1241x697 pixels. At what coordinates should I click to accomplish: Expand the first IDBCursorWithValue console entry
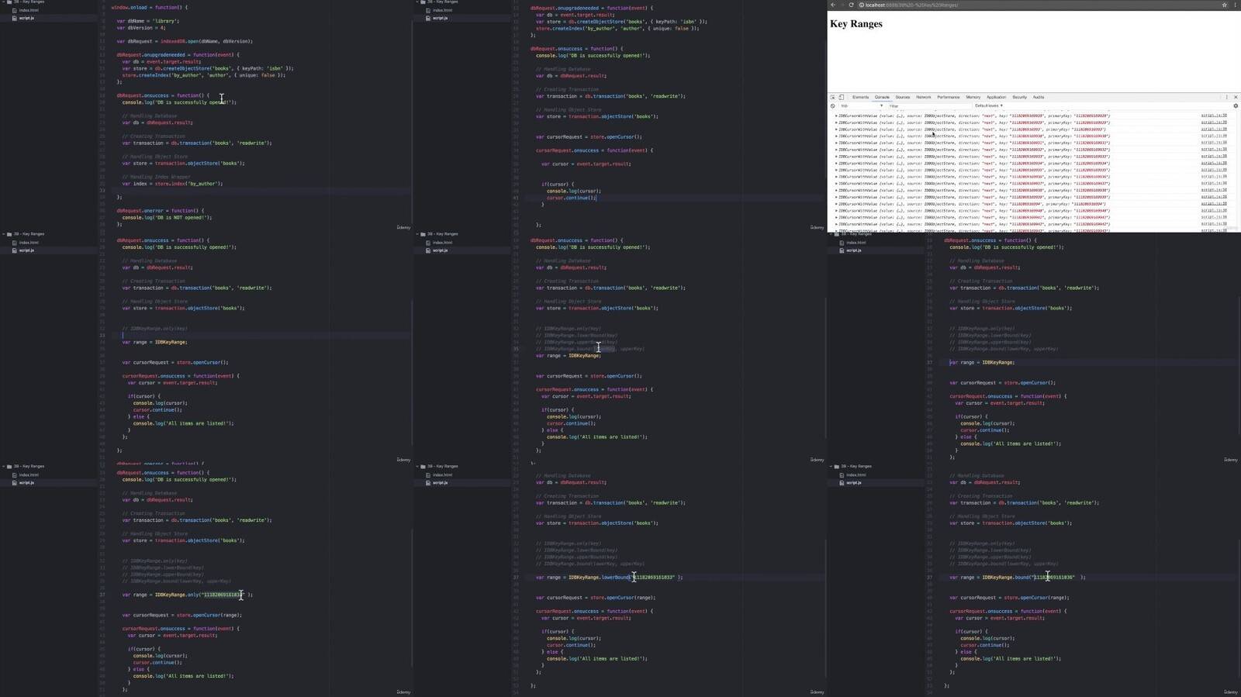point(836,116)
